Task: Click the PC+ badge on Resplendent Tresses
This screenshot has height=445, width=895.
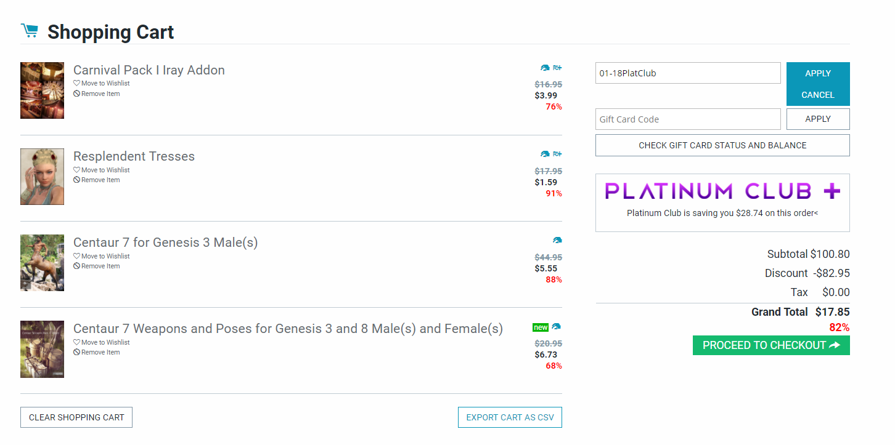Action: [x=557, y=154]
